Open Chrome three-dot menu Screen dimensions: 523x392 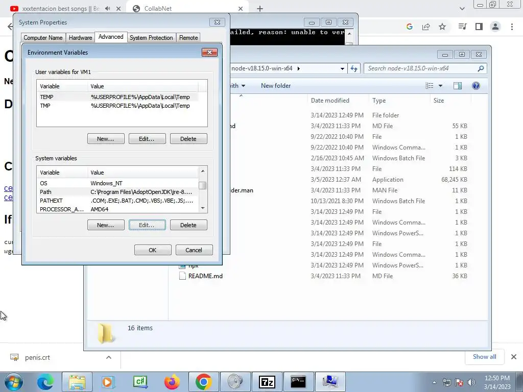[x=512, y=27]
